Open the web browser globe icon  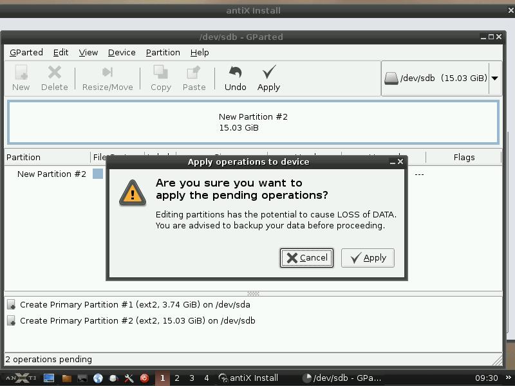click(98, 378)
